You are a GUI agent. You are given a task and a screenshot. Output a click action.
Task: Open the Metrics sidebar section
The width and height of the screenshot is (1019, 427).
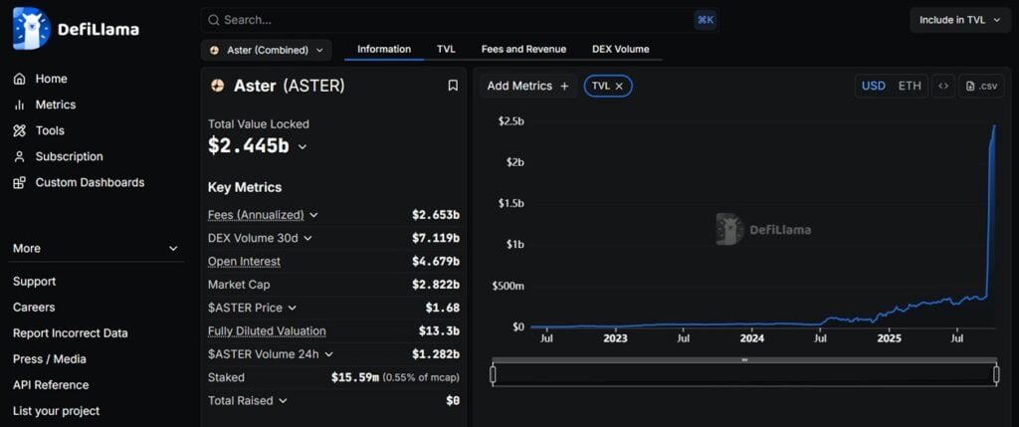pyautogui.click(x=55, y=105)
